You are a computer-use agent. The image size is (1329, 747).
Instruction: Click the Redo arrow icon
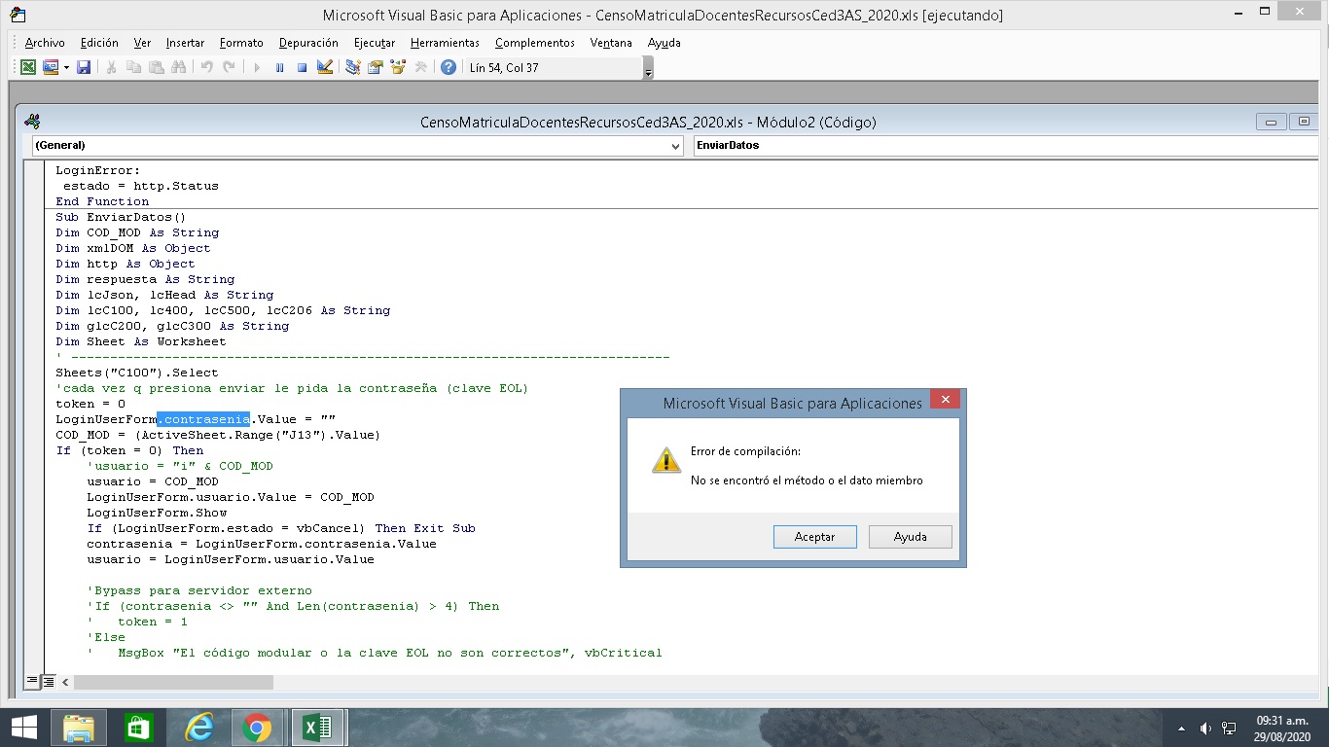coord(229,67)
